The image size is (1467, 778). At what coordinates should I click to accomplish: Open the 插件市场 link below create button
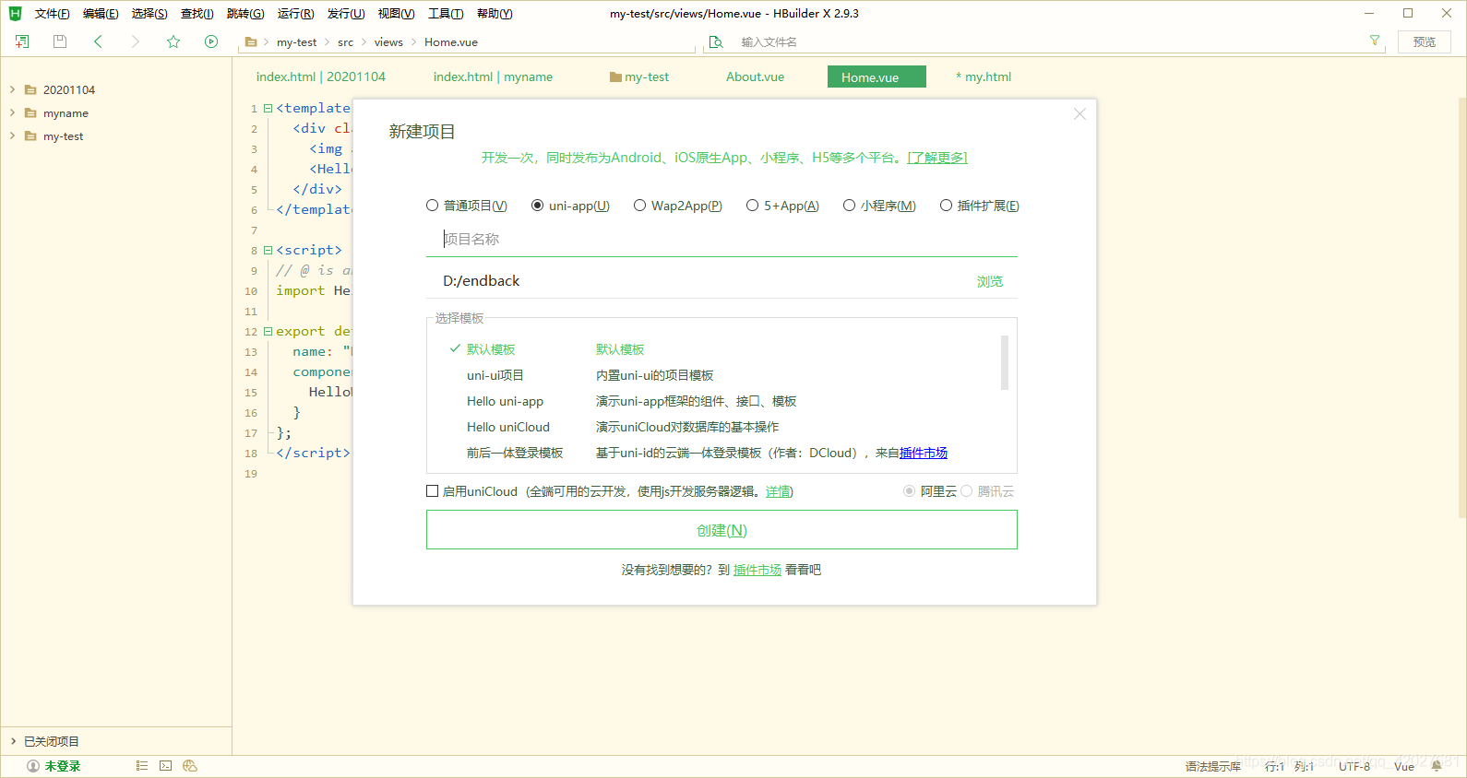(757, 570)
